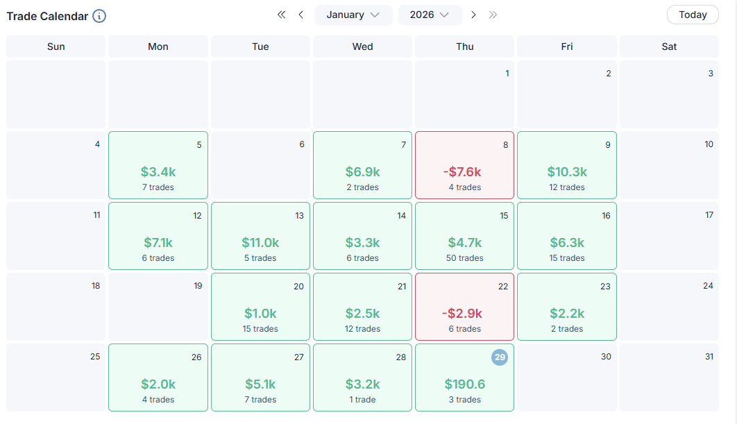737x424 pixels.
Task: Open the January month dropdown
Action: 353,15
